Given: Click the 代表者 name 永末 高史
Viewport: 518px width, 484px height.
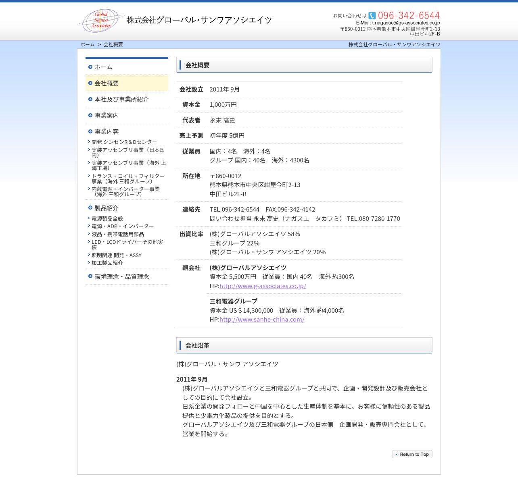Looking at the screenshot, I should coord(222,120).
